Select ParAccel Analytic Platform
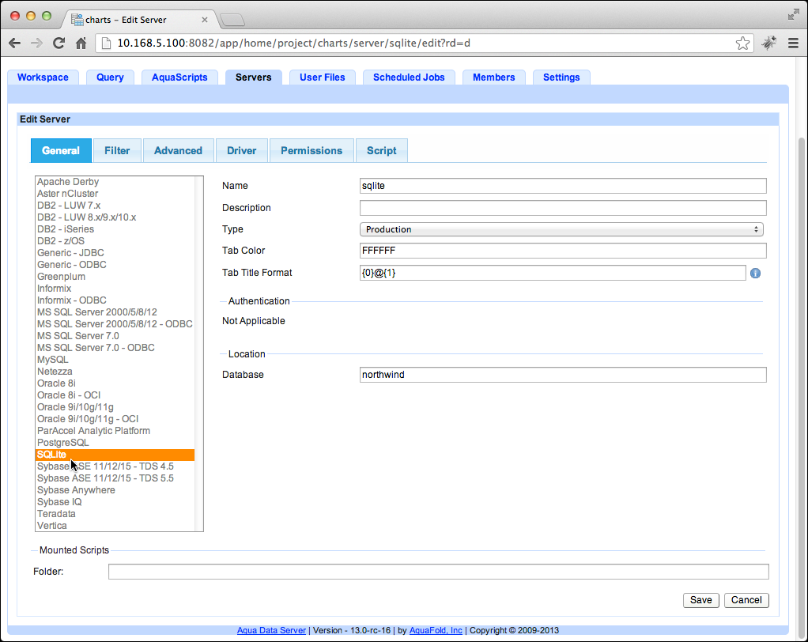The image size is (808, 642). (115, 431)
